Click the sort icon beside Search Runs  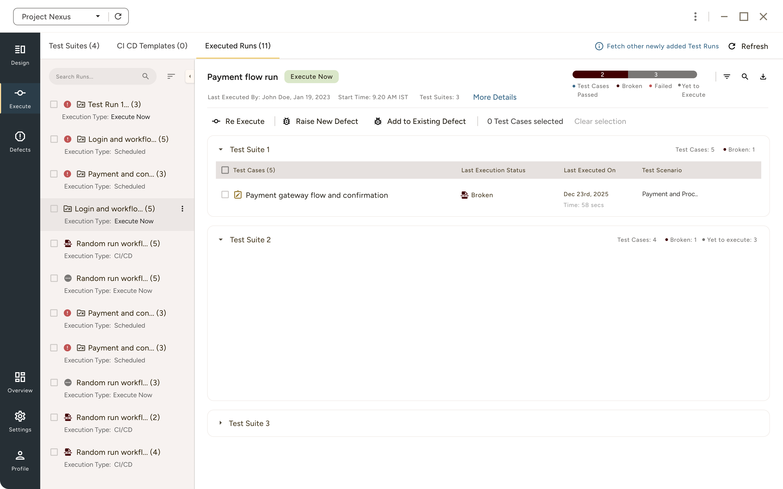171,76
